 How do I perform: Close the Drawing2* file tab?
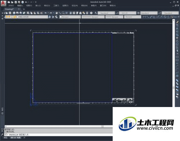click(19, 9)
